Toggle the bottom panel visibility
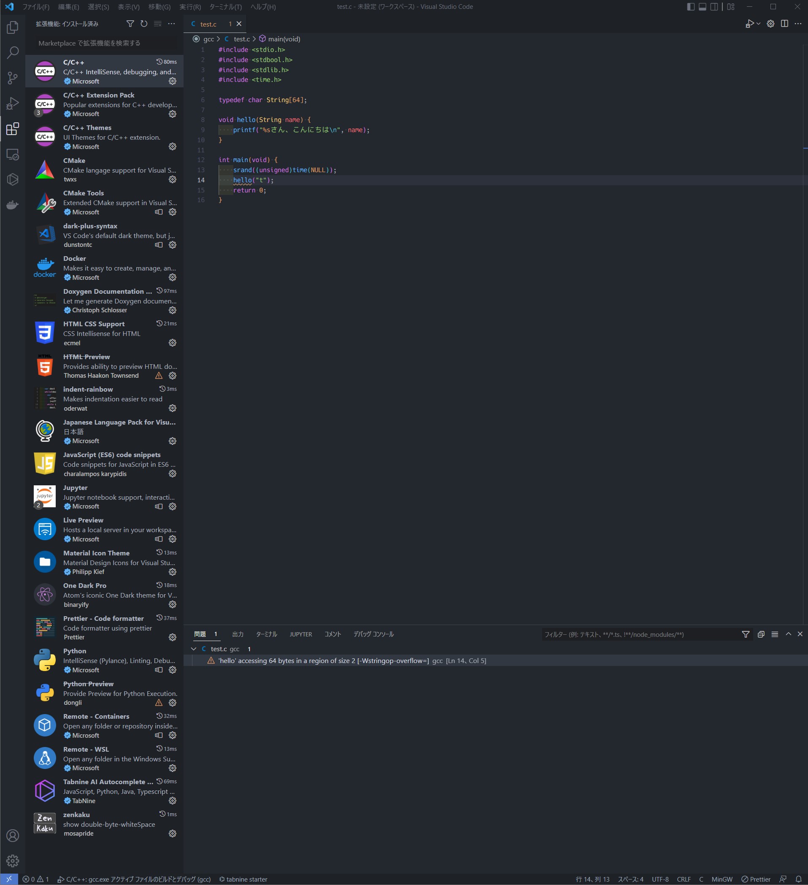This screenshot has height=885, width=808. point(702,7)
